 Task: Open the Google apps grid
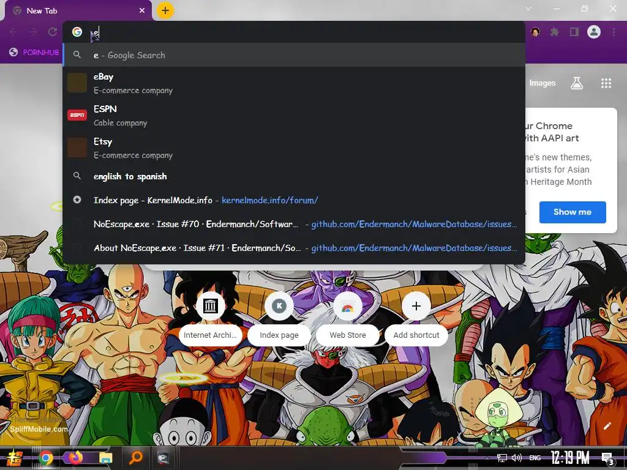tap(606, 83)
